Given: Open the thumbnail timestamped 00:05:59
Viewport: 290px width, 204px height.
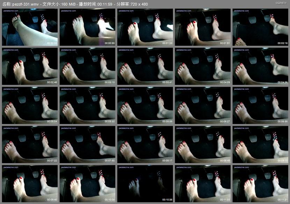Looking at the screenshot, I should 145,105.
